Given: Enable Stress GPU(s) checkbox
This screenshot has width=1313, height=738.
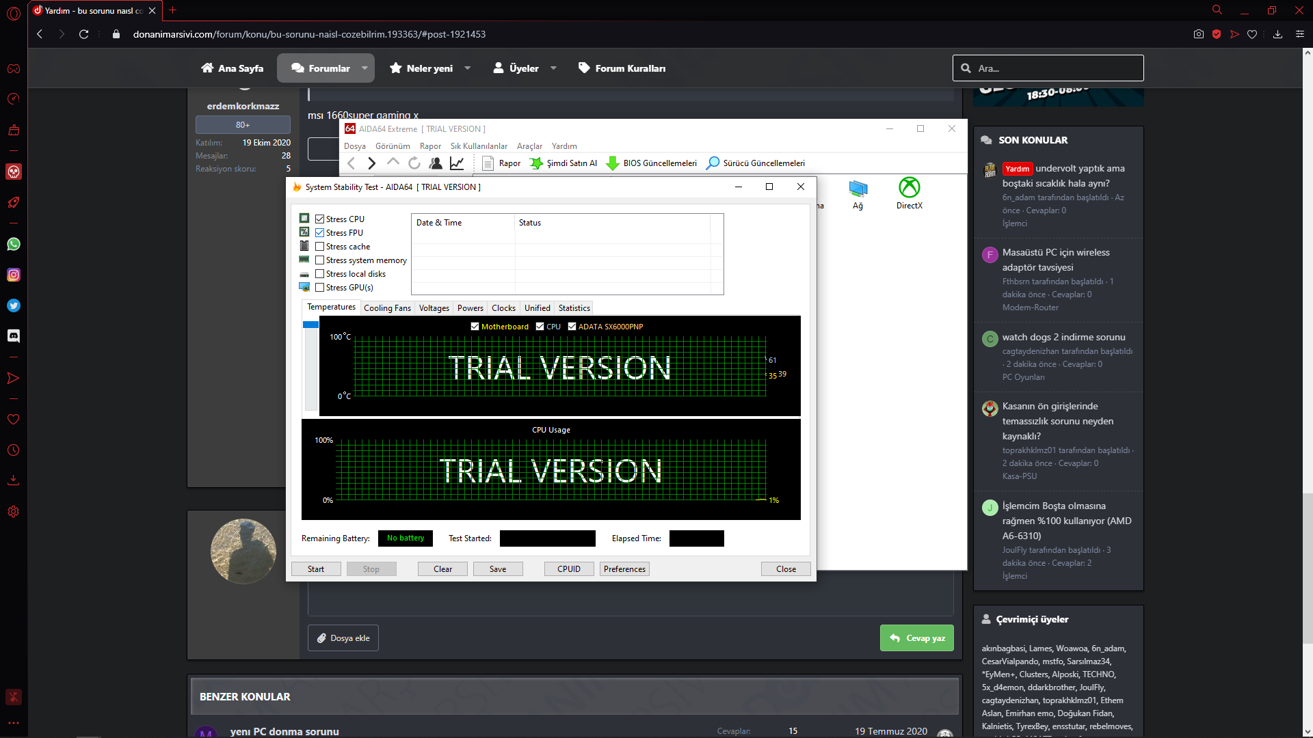Looking at the screenshot, I should pos(319,288).
